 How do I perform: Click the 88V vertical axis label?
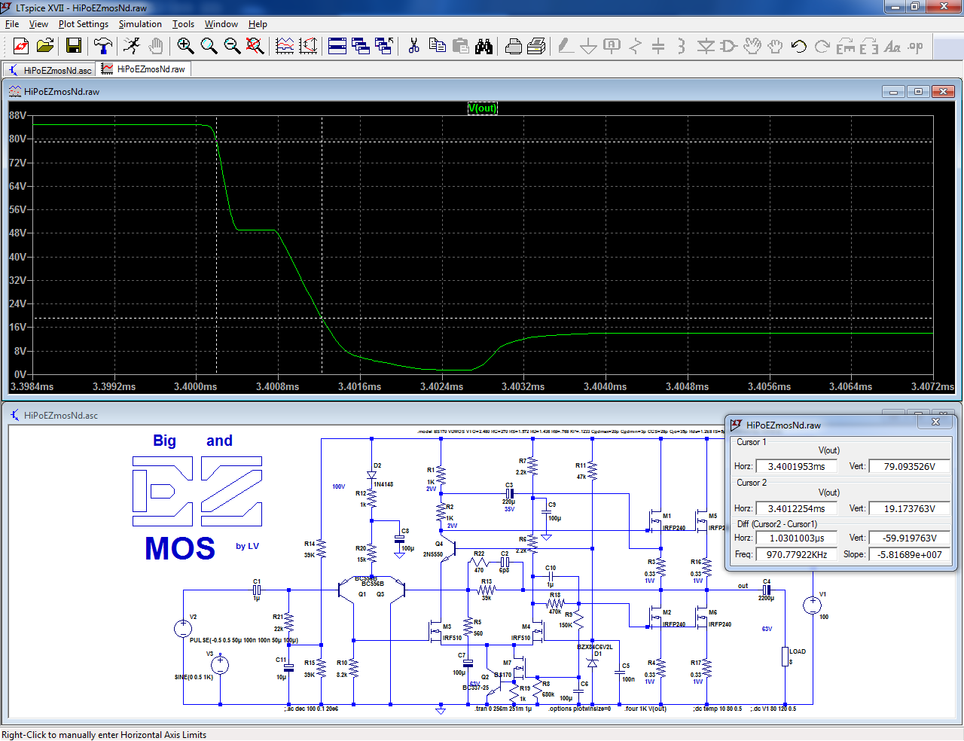pos(18,115)
